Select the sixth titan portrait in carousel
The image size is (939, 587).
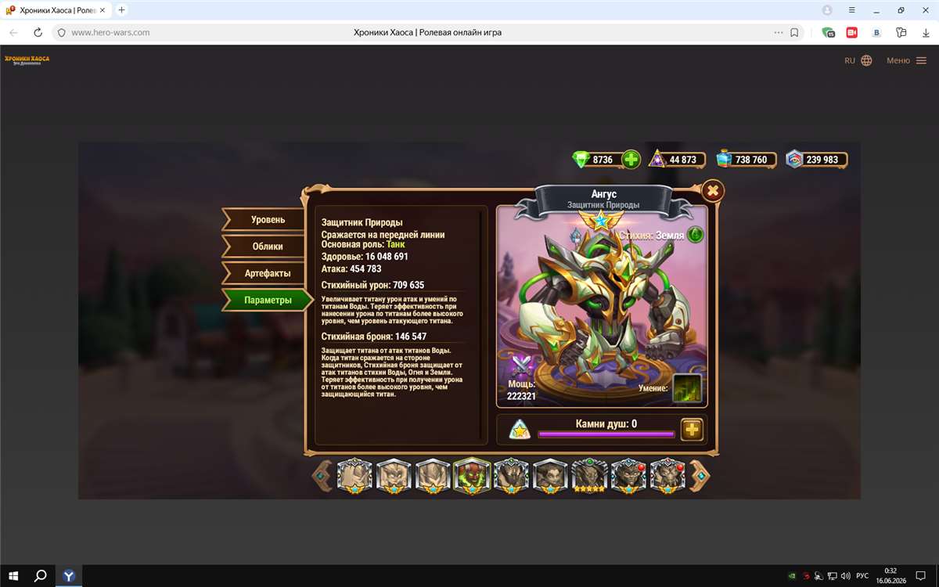551,476
